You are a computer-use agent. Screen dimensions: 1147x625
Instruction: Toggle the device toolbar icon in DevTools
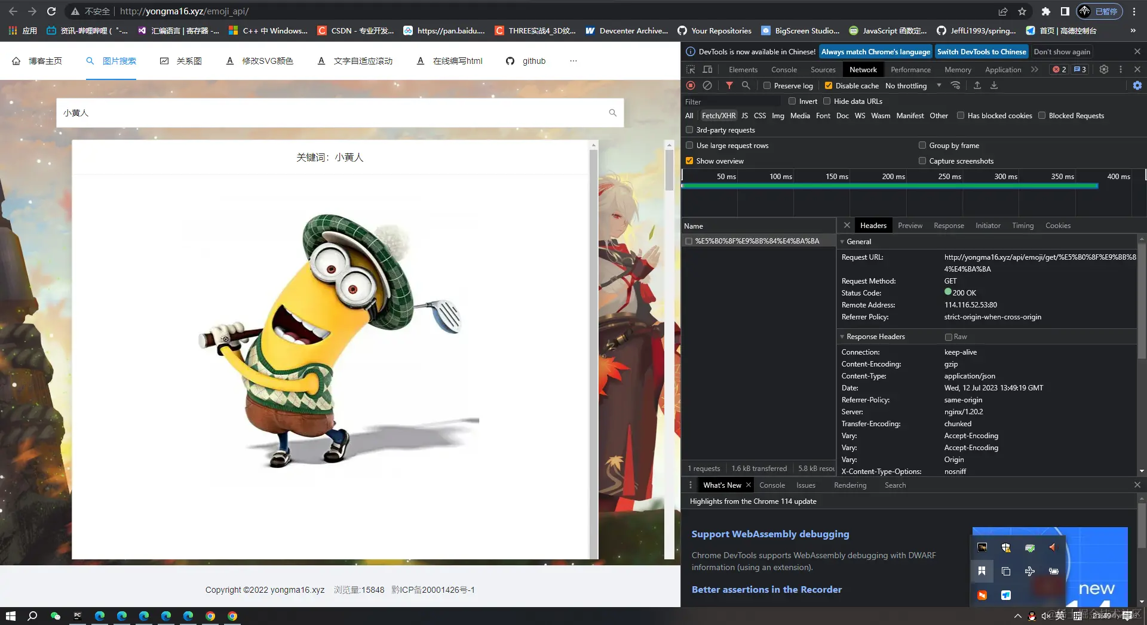[708, 69]
